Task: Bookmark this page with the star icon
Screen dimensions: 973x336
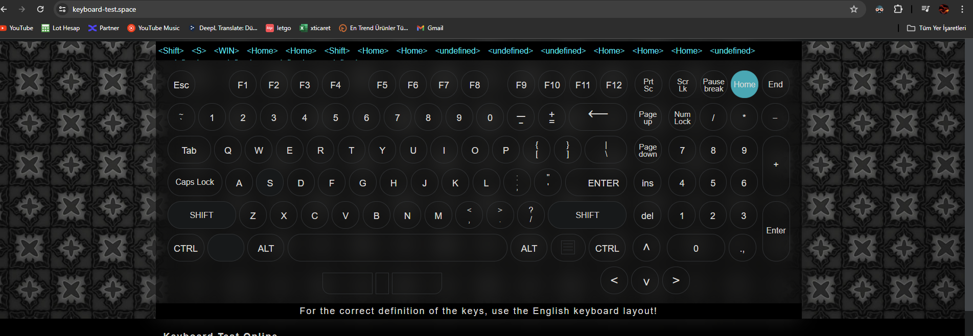Action: (x=854, y=9)
